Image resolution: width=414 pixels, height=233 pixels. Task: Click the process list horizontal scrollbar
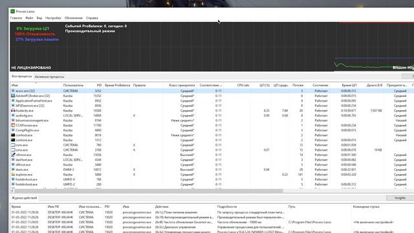(148, 190)
